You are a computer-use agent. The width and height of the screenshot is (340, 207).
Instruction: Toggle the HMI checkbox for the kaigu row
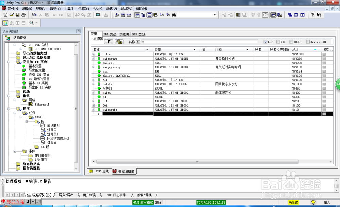pyautogui.click(x=324, y=93)
